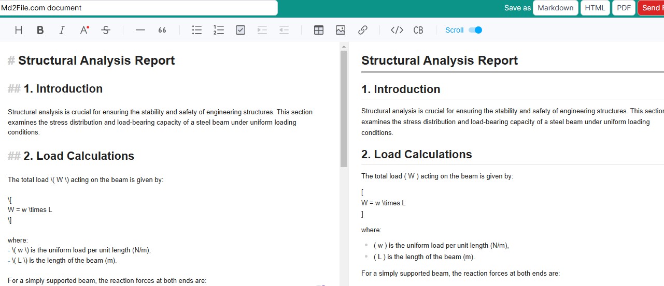Disable the Scroll sync toggle
664x286 pixels.
(475, 30)
